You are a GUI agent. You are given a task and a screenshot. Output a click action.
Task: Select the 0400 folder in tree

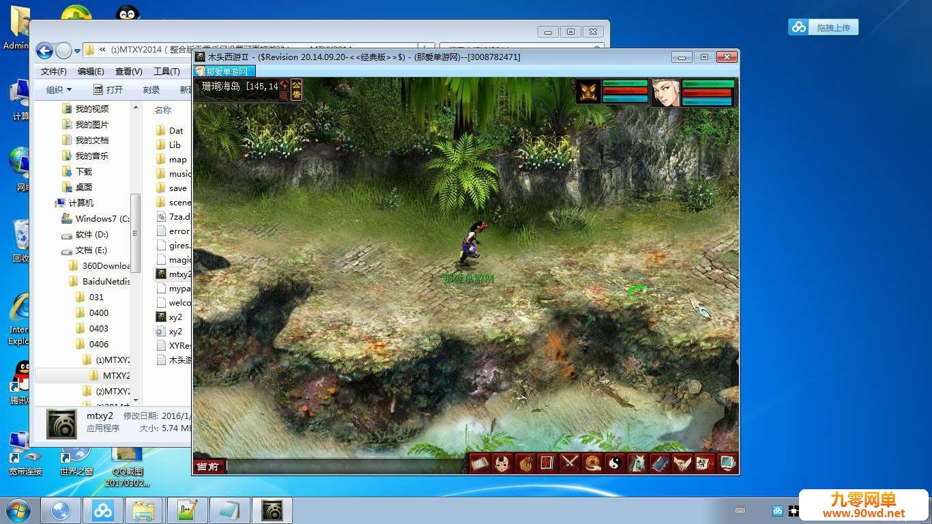(92, 312)
